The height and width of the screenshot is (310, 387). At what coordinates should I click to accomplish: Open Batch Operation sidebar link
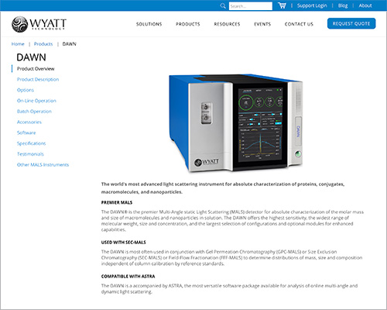pos(34,112)
